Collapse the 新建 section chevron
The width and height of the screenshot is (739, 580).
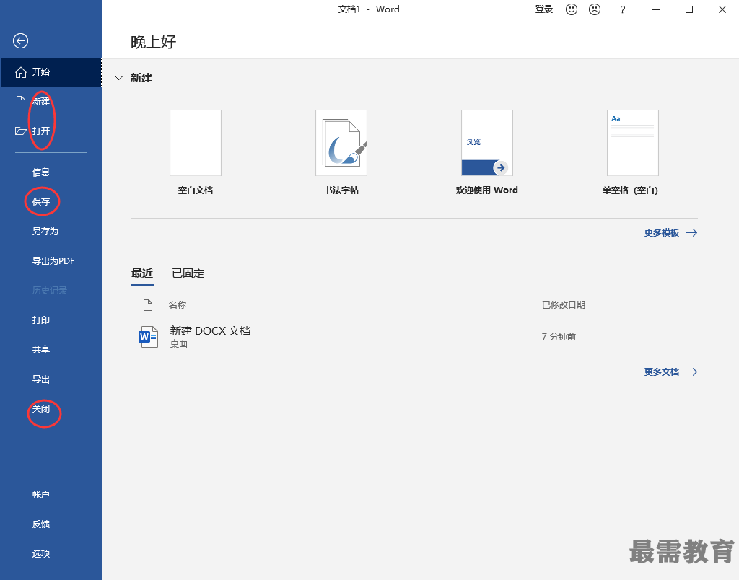click(119, 78)
